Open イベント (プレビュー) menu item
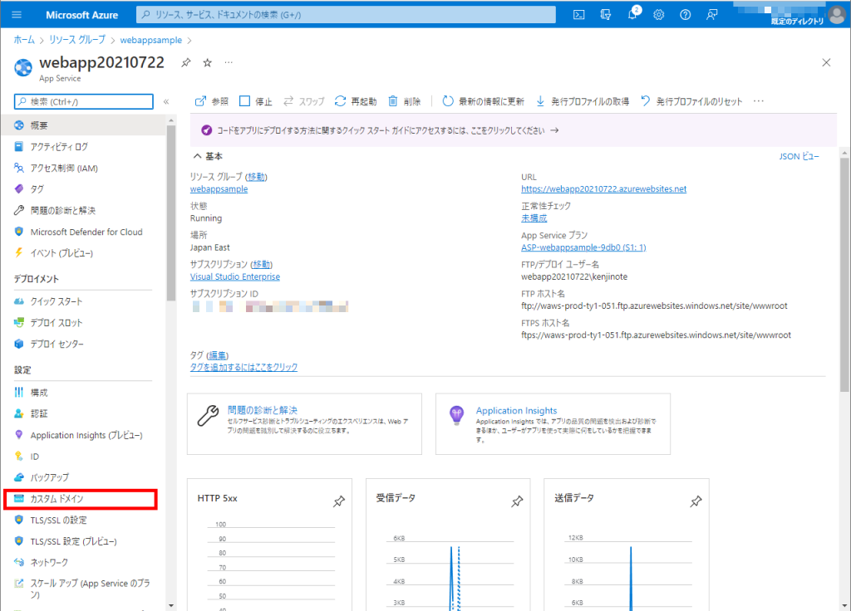The width and height of the screenshot is (851, 611). tap(83, 253)
